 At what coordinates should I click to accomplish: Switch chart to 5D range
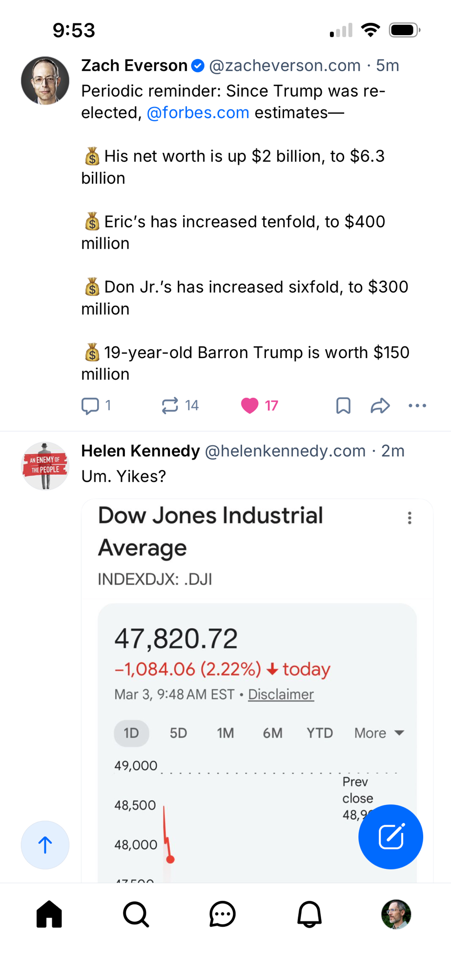click(178, 733)
